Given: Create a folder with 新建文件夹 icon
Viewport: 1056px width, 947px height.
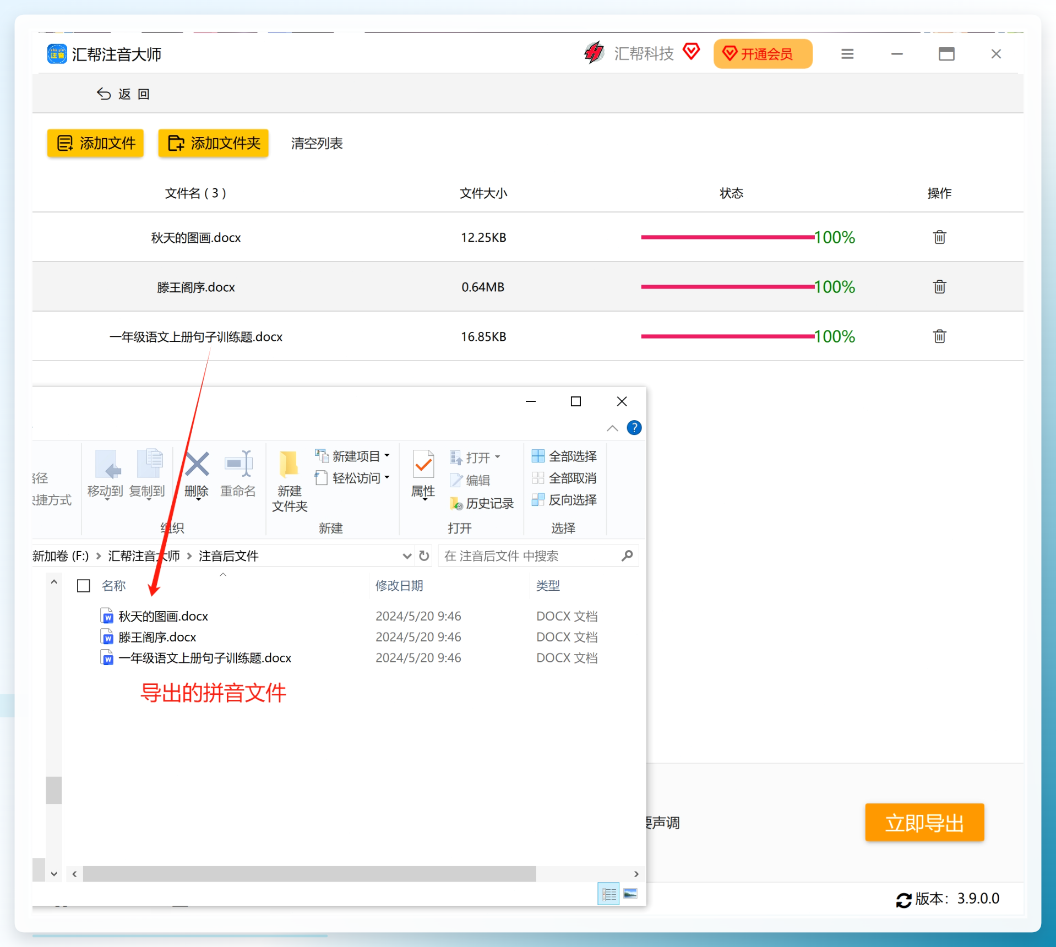Looking at the screenshot, I should [289, 464].
